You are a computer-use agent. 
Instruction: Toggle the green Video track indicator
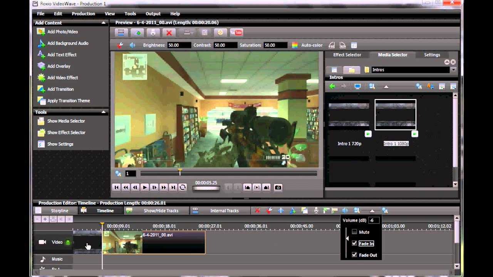point(68,242)
